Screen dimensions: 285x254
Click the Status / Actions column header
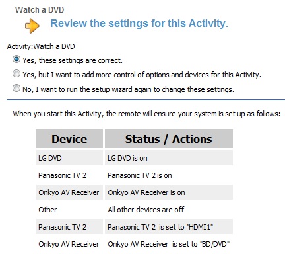169,139
